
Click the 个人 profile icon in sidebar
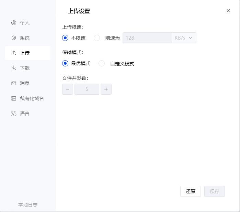click(x=14, y=23)
